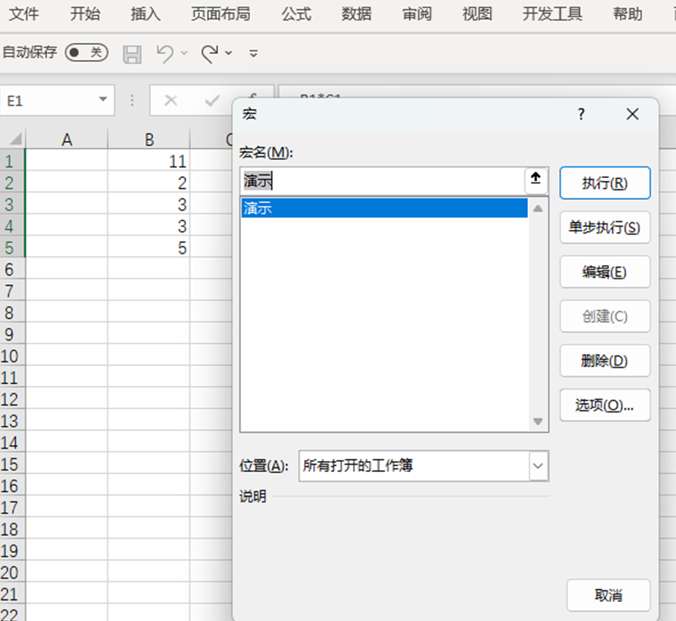The width and height of the screenshot is (676, 621).
Task: Click the formula confirm checkmark icon
Action: [211, 101]
